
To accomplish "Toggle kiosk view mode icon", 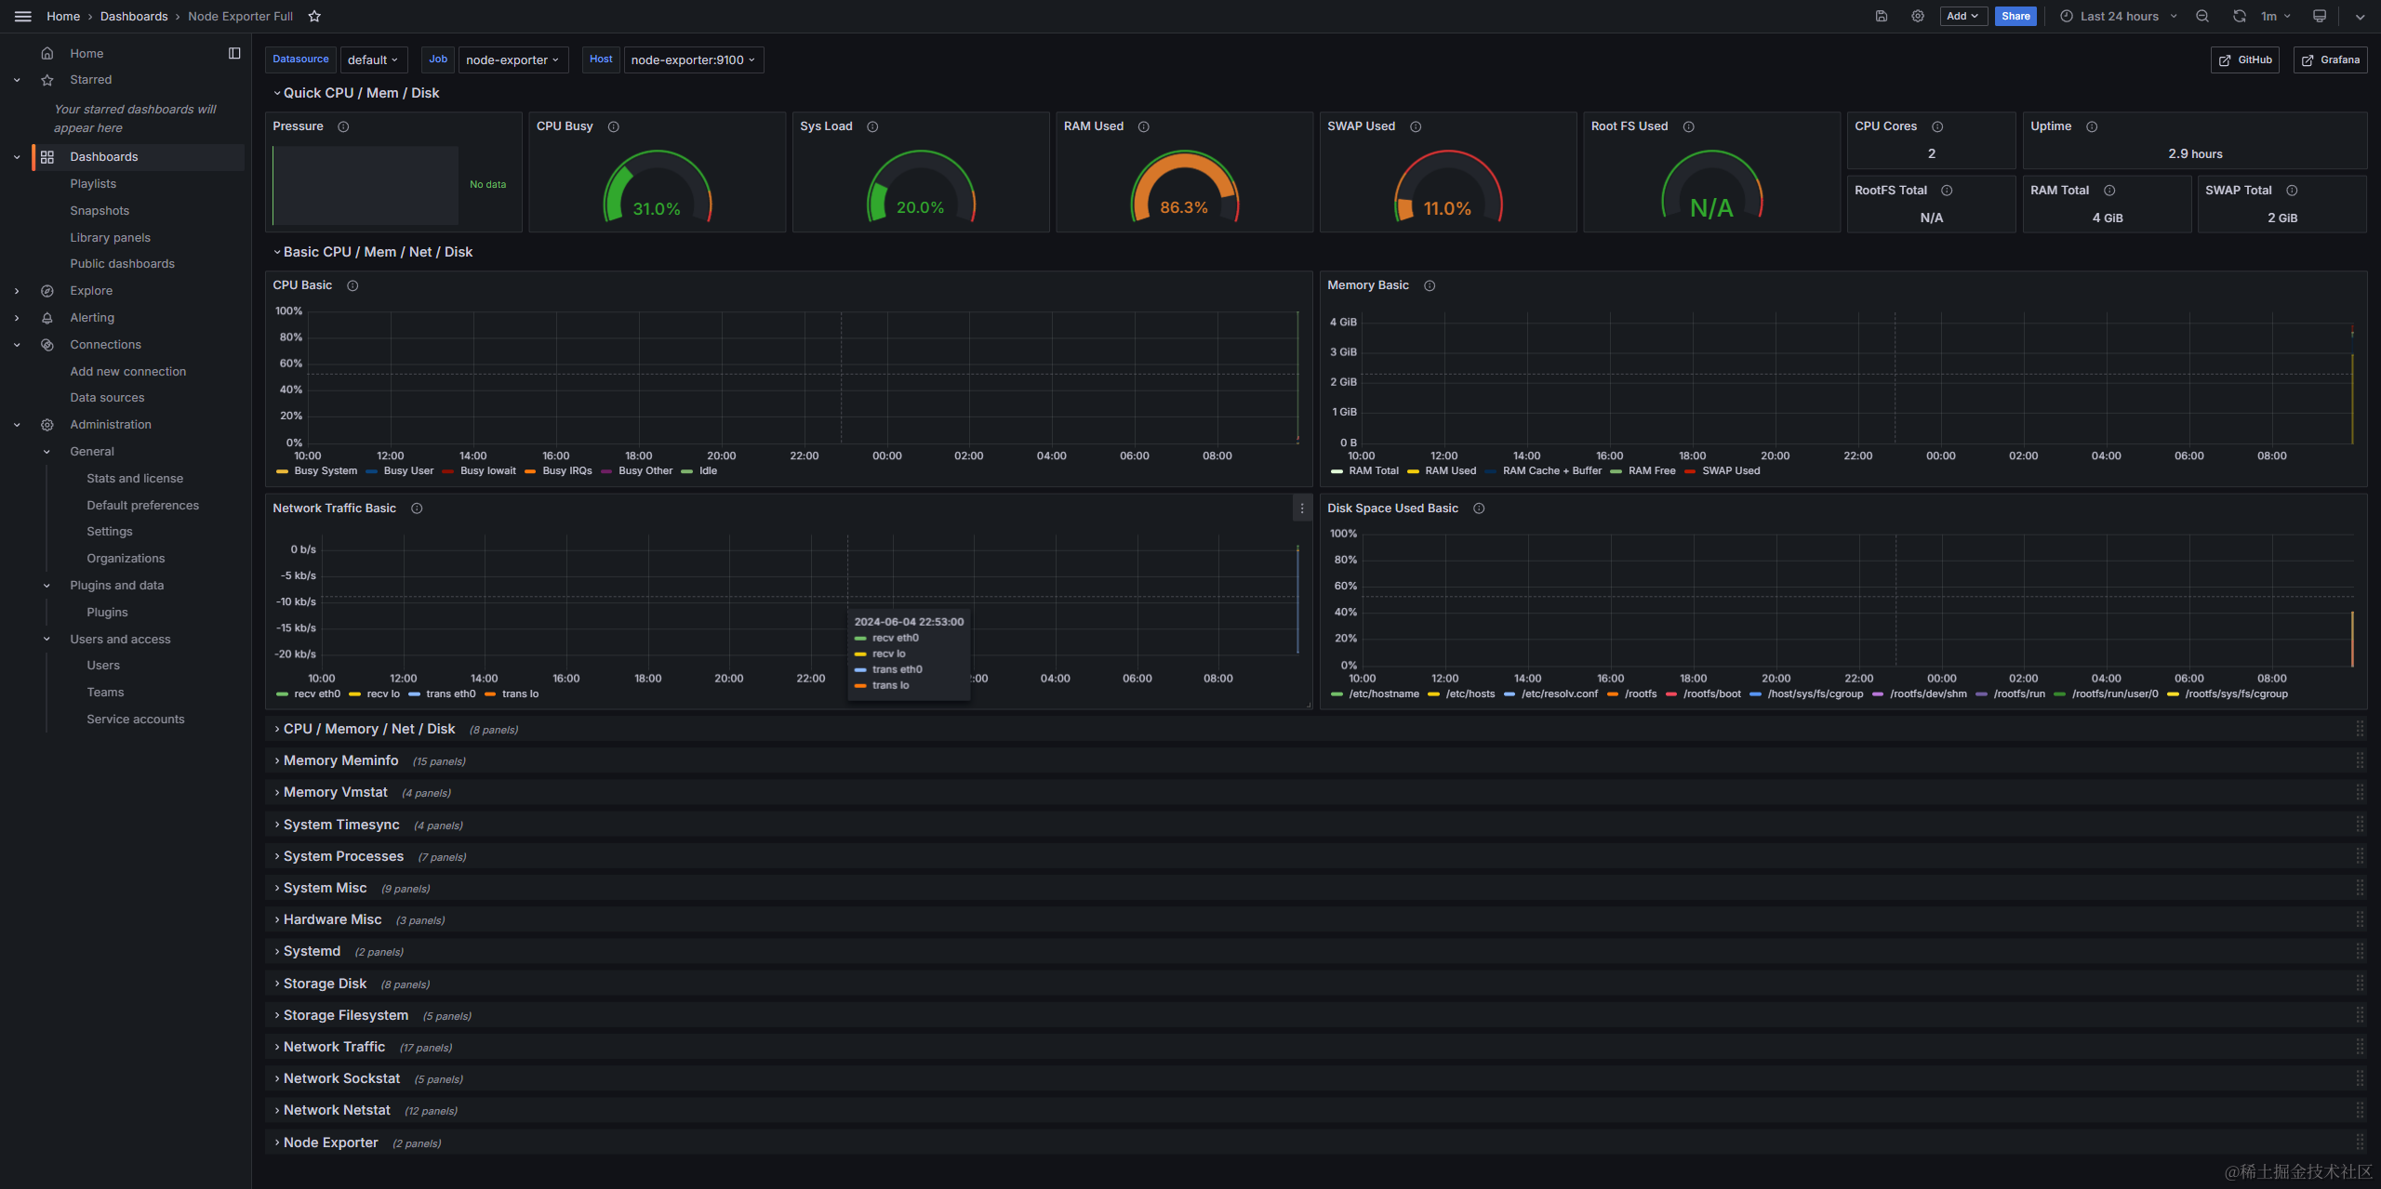I will pos(2320,16).
